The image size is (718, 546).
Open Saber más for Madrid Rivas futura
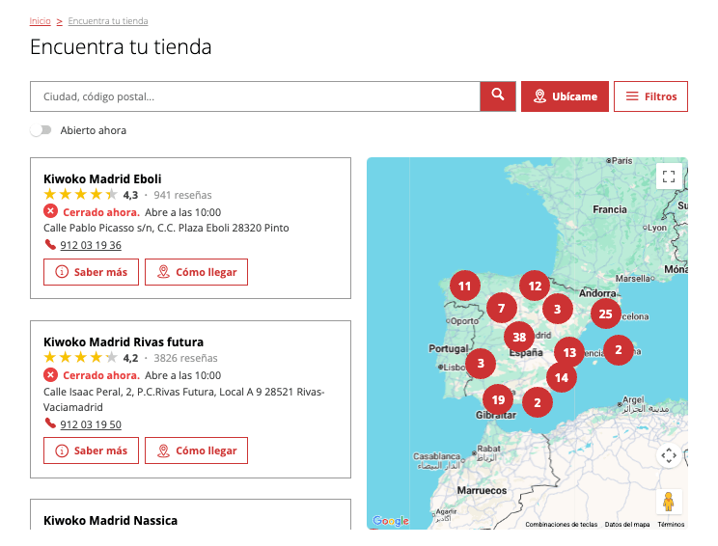click(91, 450)
